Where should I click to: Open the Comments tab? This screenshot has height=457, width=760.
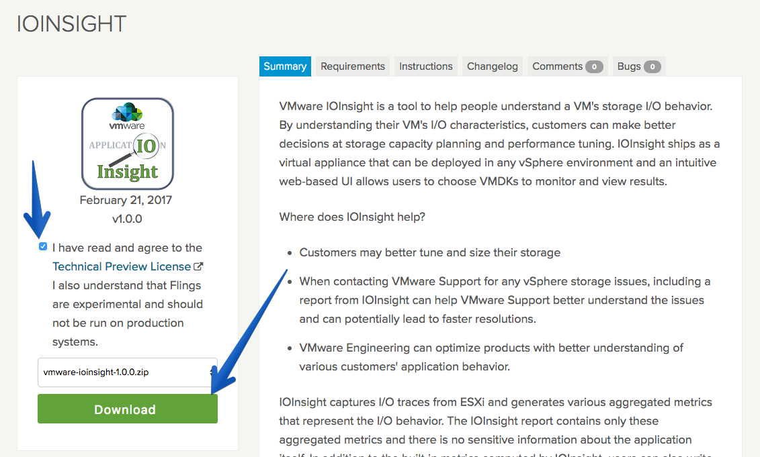[567, 66]
